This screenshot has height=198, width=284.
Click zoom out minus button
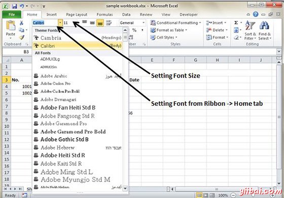pos(233,195)
